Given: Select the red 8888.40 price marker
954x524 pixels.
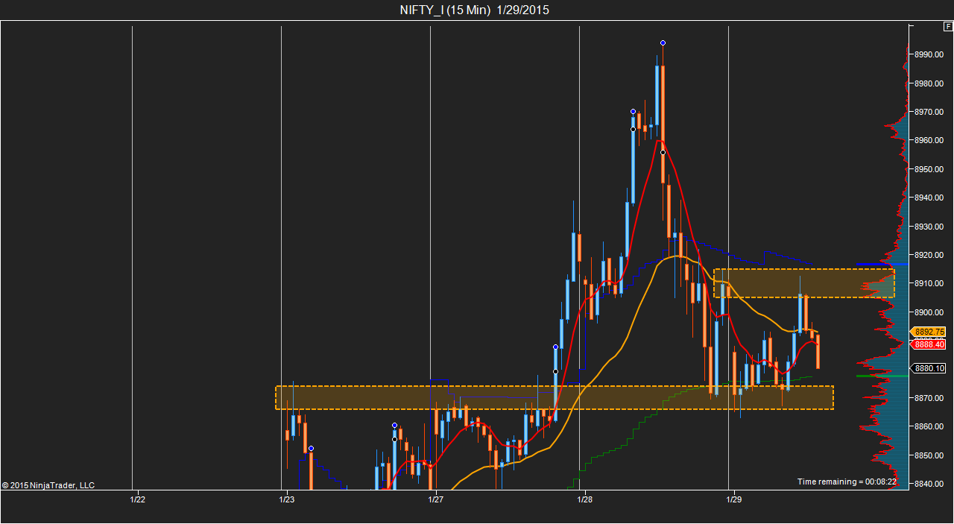Looking at the screenshot, I should click(928, 344).
